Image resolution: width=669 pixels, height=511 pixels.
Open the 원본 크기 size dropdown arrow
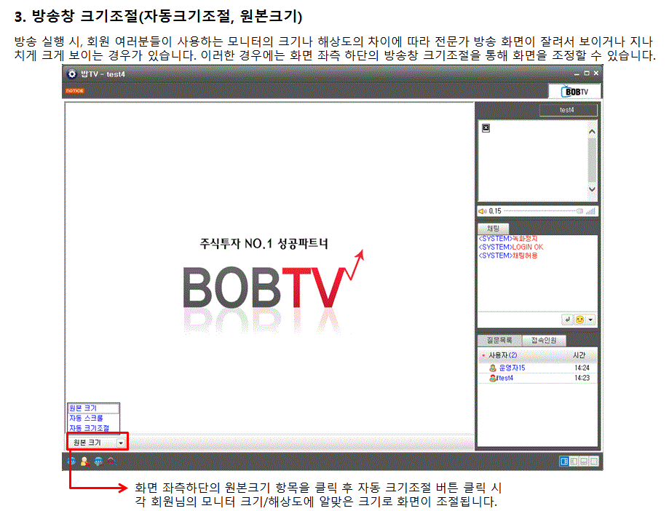121,443
